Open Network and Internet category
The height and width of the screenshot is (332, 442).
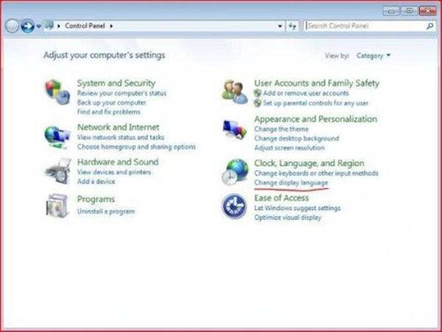(118, 128)
